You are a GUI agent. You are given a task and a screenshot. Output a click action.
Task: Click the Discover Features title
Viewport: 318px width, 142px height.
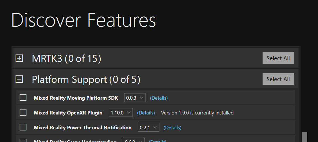(84, 20)
